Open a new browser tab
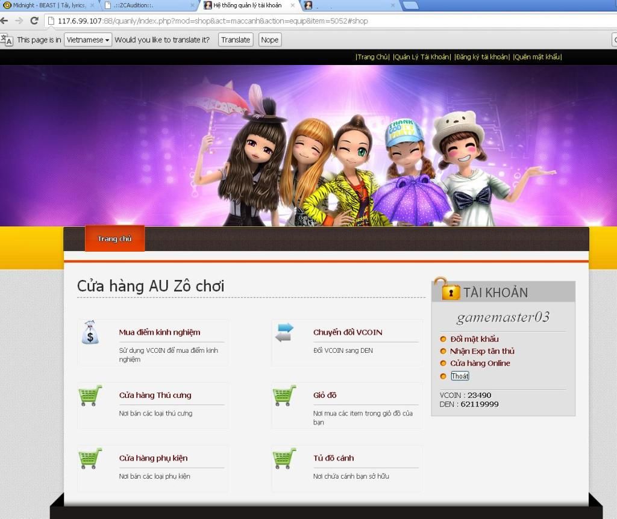 coord(410,5)
